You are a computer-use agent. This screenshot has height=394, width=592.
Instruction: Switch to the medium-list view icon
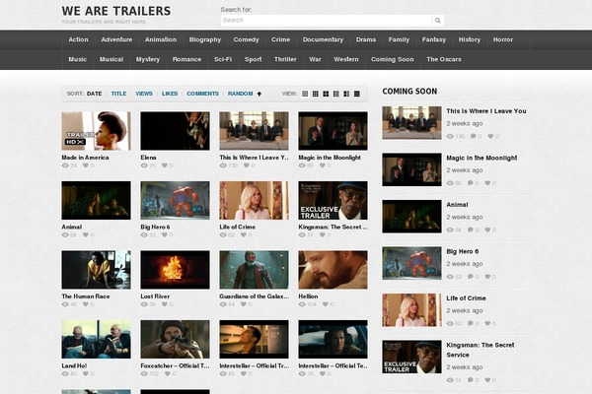coord(346,94)
